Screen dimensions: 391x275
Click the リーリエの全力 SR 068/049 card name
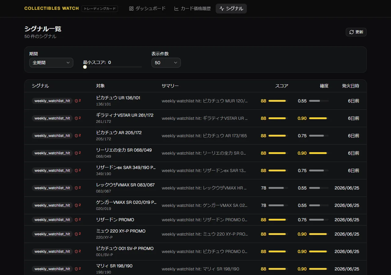[124, 150]
